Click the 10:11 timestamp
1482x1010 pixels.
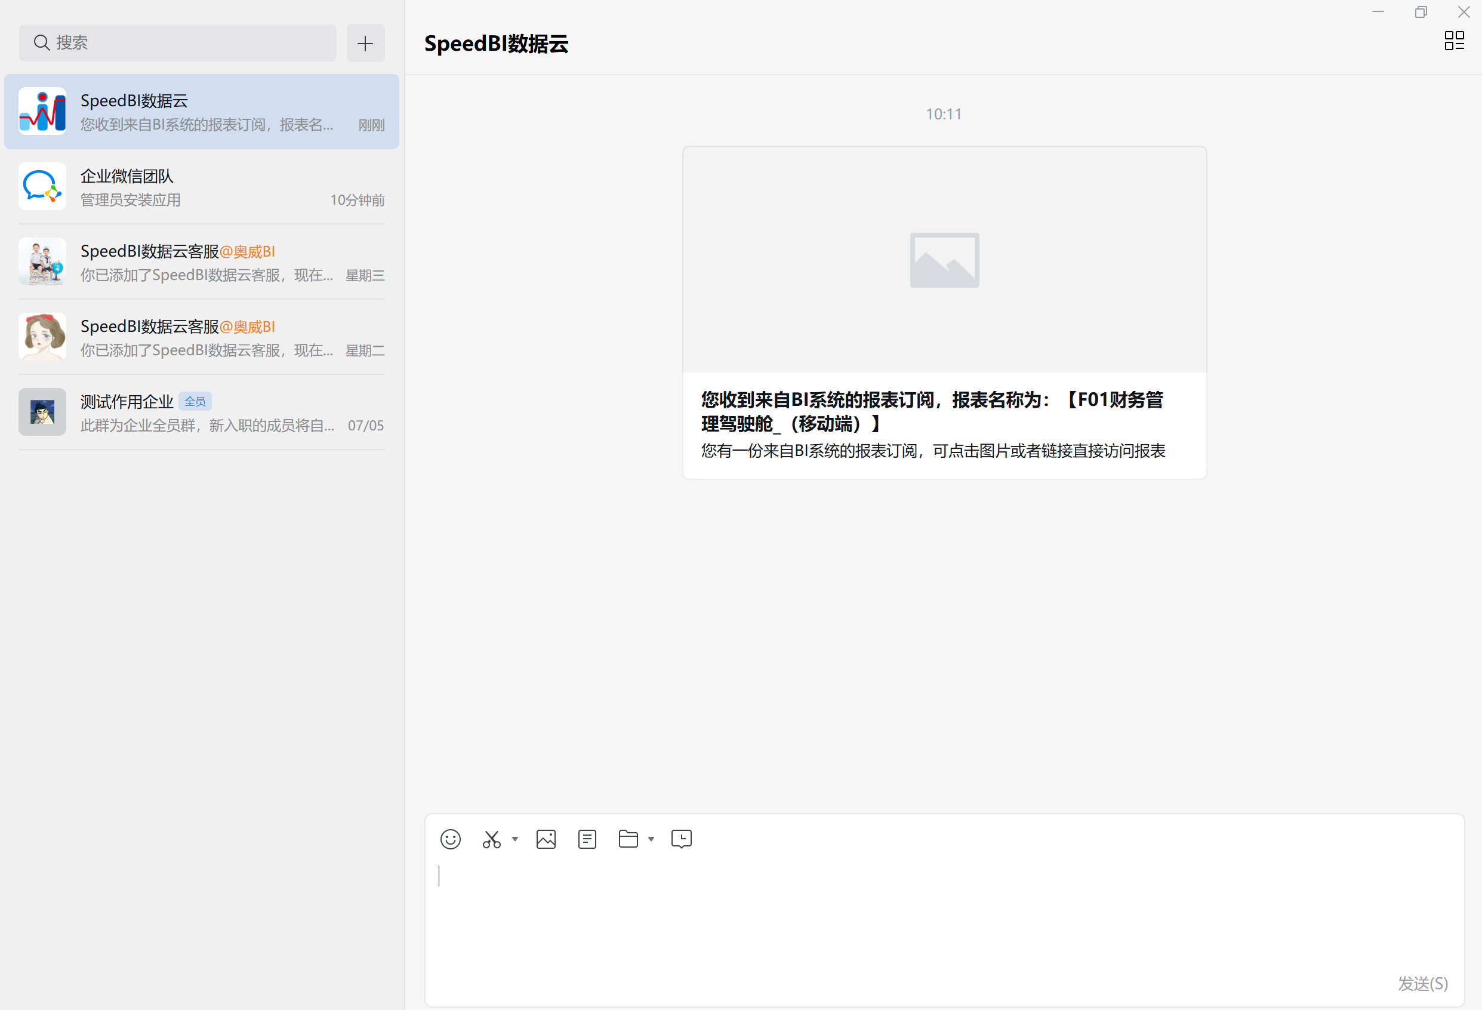pos(944,114)
